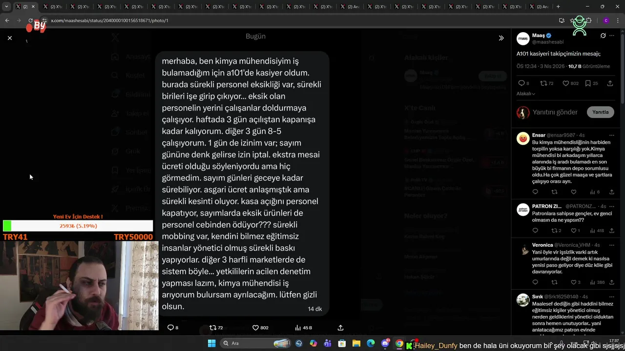Like Ensar's comment
The height and width of the screenshot is (351, 625).
click(x=574, y=192)
